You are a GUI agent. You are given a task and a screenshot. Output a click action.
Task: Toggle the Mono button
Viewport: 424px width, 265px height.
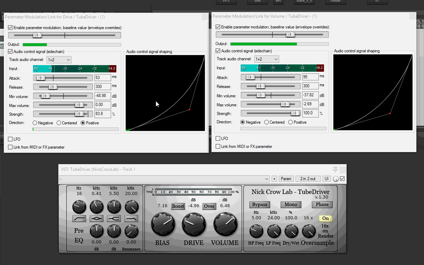click(x=291, y=204)
